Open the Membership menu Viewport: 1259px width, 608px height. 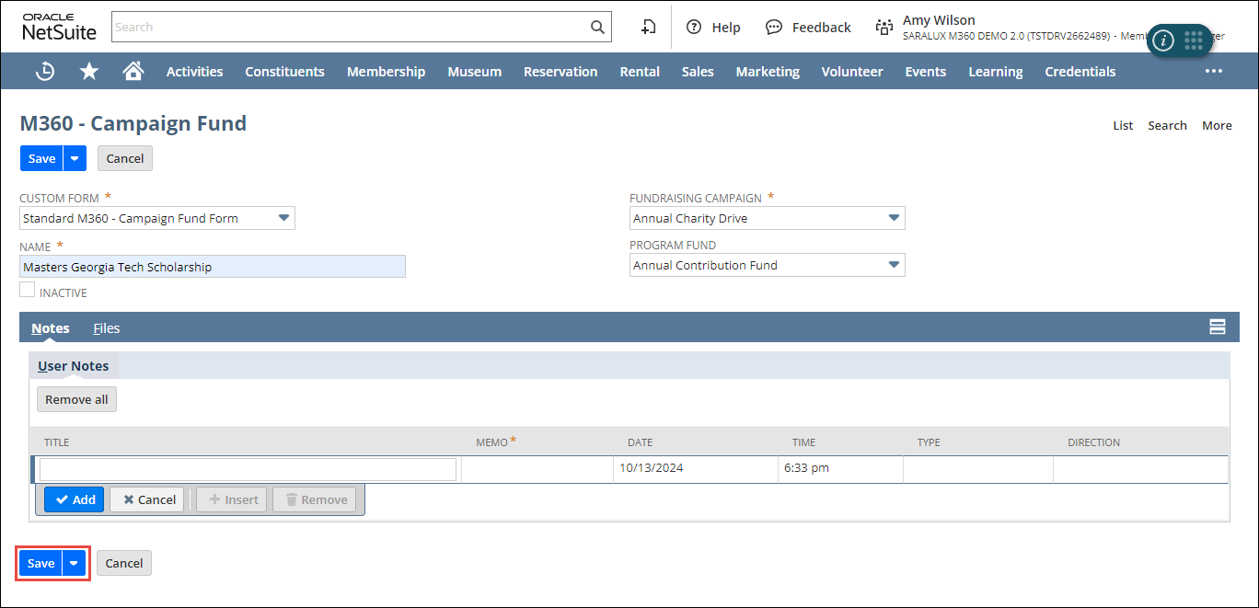[x=386, y=72]
